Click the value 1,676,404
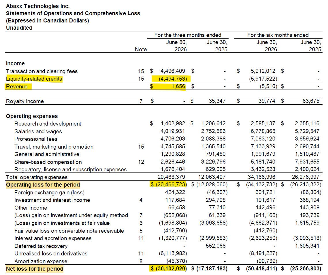 (x=173, y=169)
